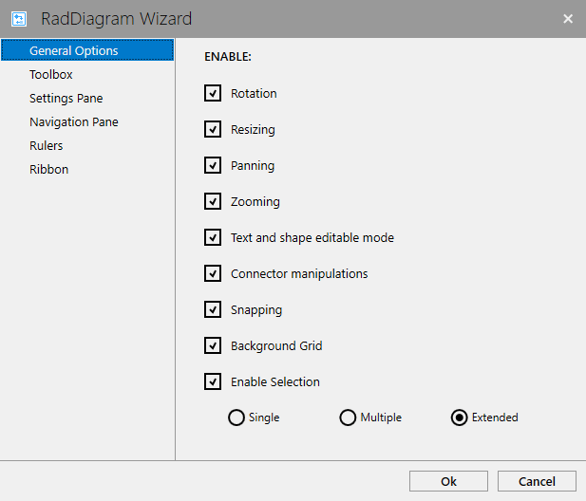Screen dimensions: 586x501
Task: Open the Rulers options page
Action: point(47,145)
